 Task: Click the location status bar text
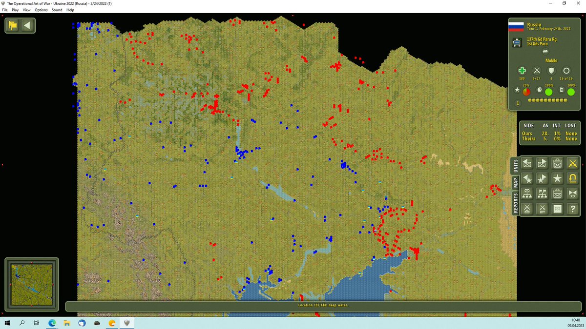point(323,305)
